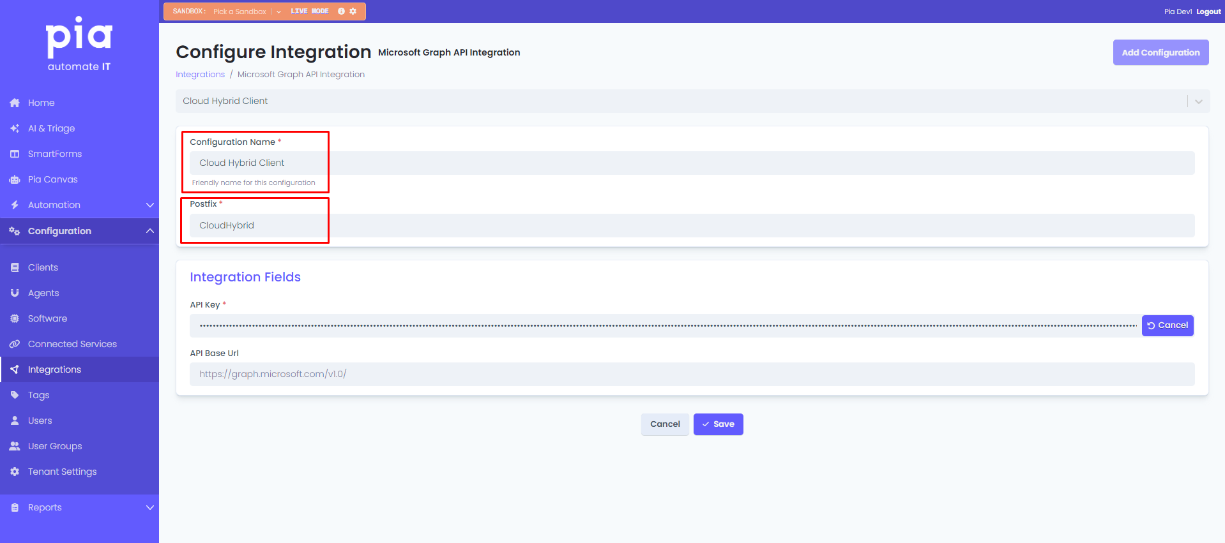Click the Tenant Settings gear icon
The width and height of the screenshot is (1225, 543).
(15, 472)
